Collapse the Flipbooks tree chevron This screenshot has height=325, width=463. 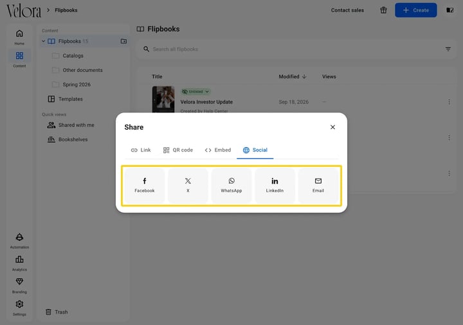[x=44, y=41]
